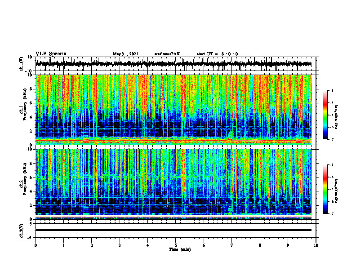Click the 'VLF Spectra' title text
The image size is (356, 275).
(x=51, y=53)
